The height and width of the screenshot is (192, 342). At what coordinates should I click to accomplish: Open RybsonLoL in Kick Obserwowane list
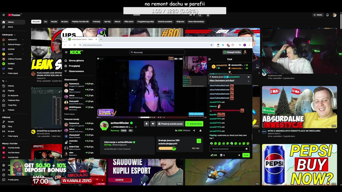point(79,85)
